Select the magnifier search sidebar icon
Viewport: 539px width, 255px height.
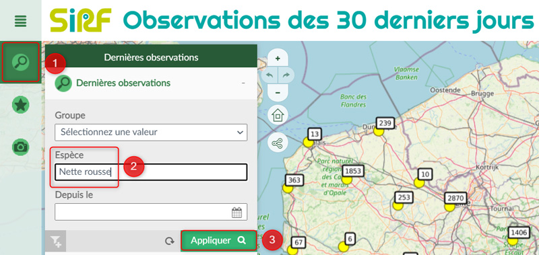[x=21, y=62]
